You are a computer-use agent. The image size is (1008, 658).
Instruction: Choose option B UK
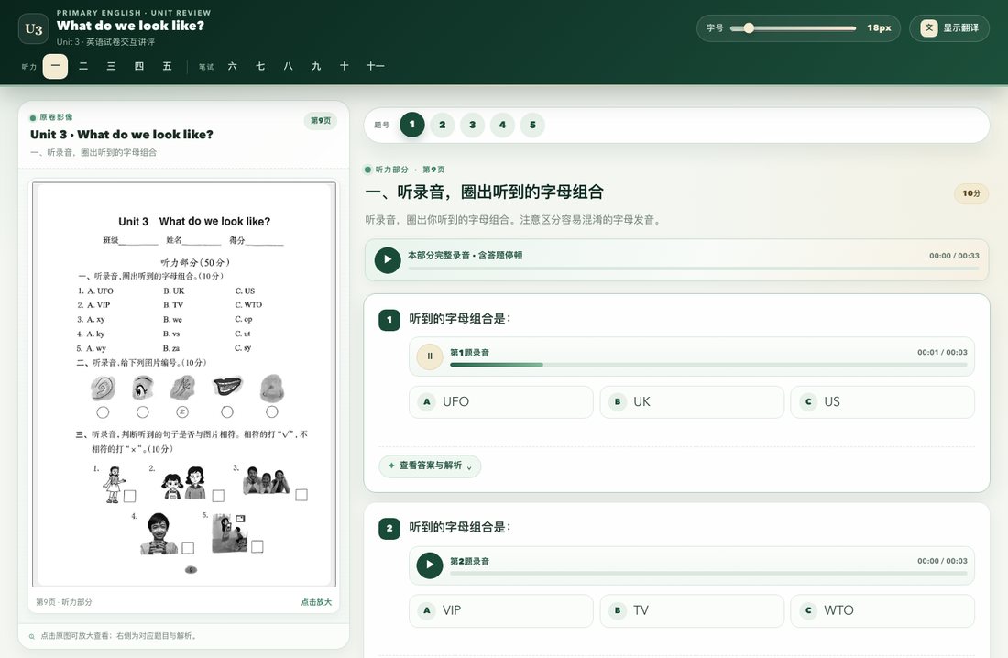point(692,402)
